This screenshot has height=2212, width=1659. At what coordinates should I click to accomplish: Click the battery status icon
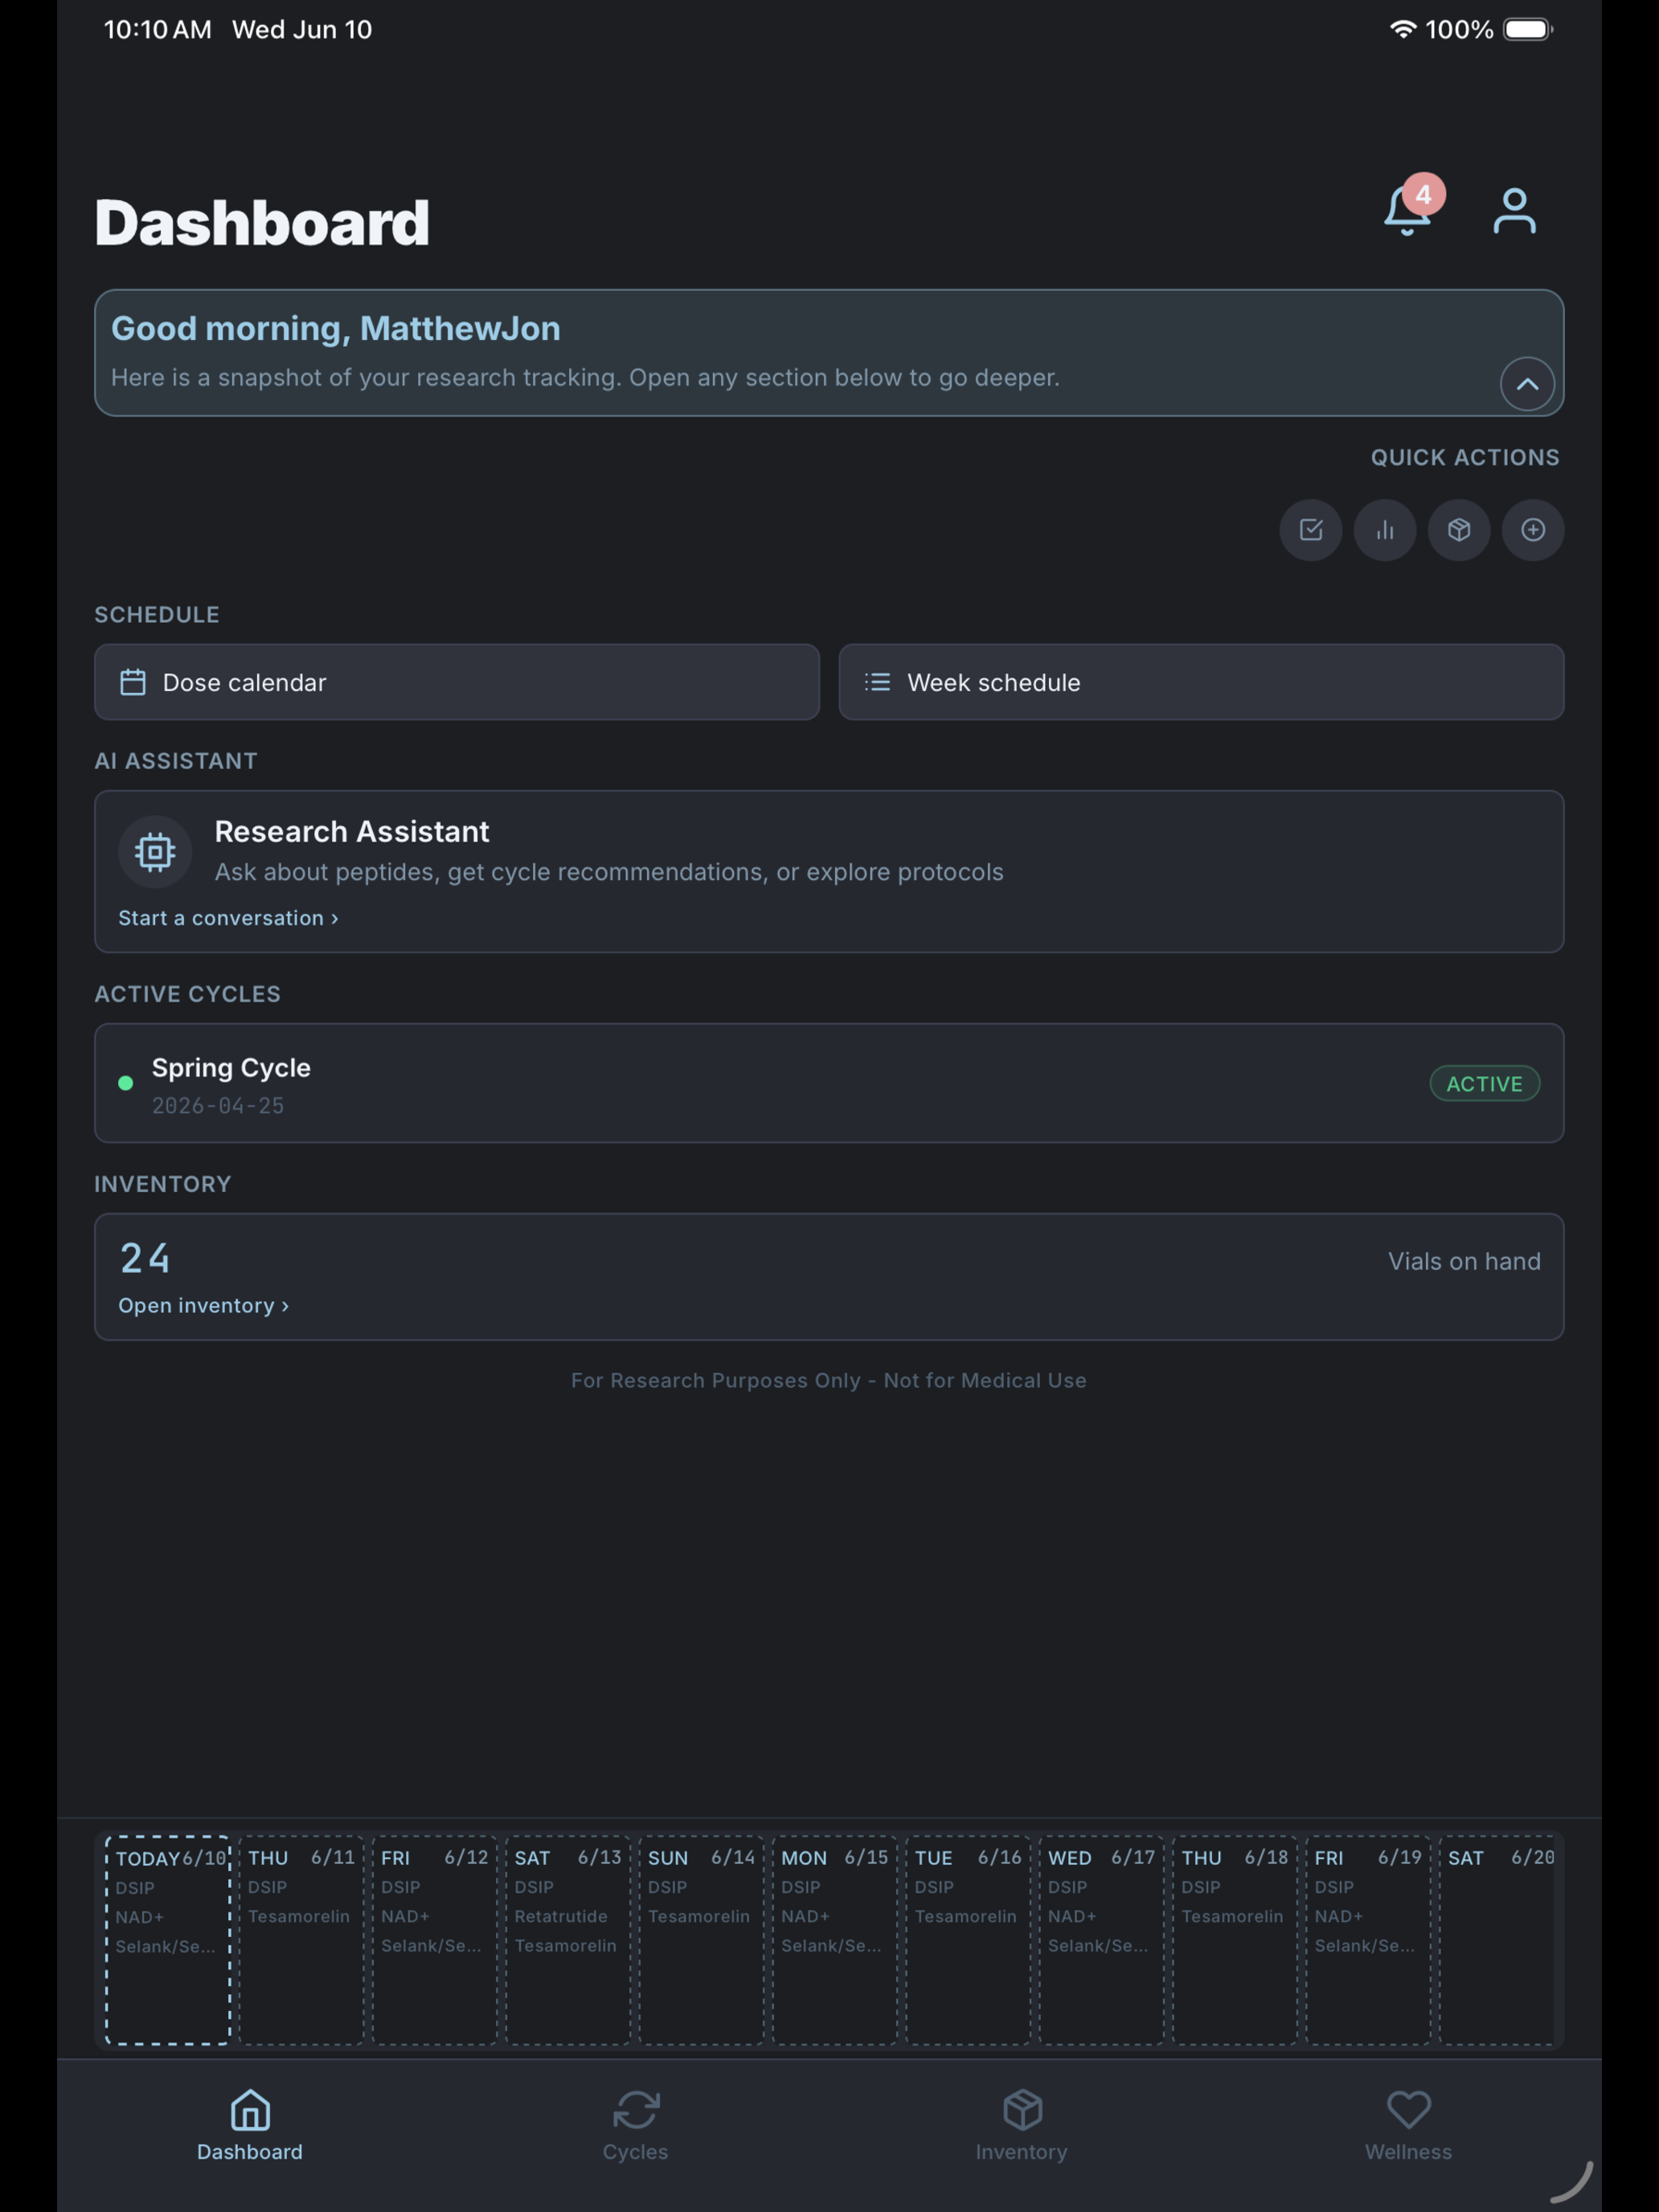[1528, 29]
